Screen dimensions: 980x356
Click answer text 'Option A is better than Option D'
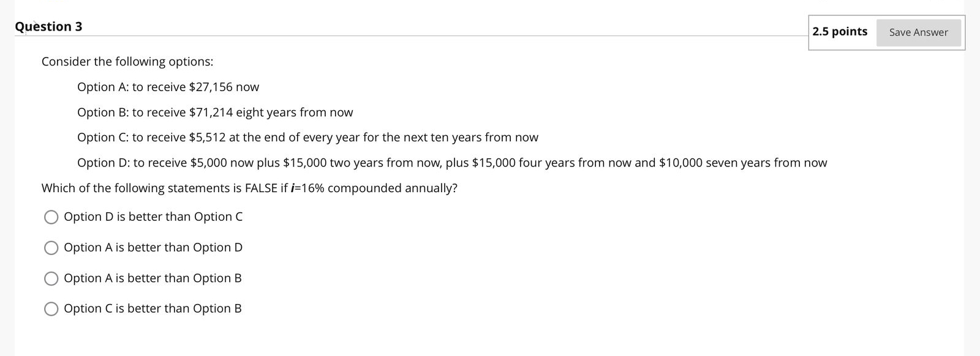point(153,247)
